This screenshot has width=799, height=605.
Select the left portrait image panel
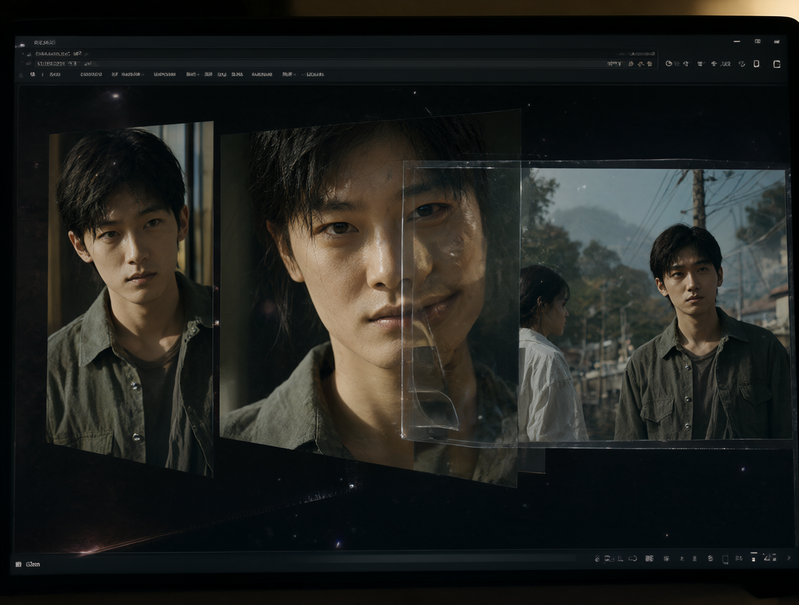click(130, 298)
